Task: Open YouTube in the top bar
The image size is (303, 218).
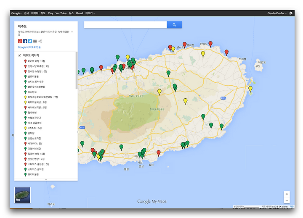Action: pos(61,13)
